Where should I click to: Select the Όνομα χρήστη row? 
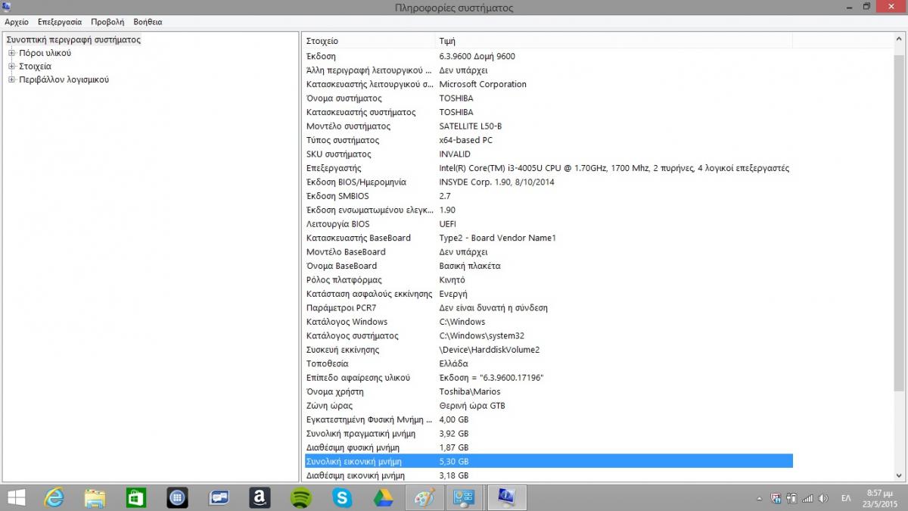tap(549, 392)
